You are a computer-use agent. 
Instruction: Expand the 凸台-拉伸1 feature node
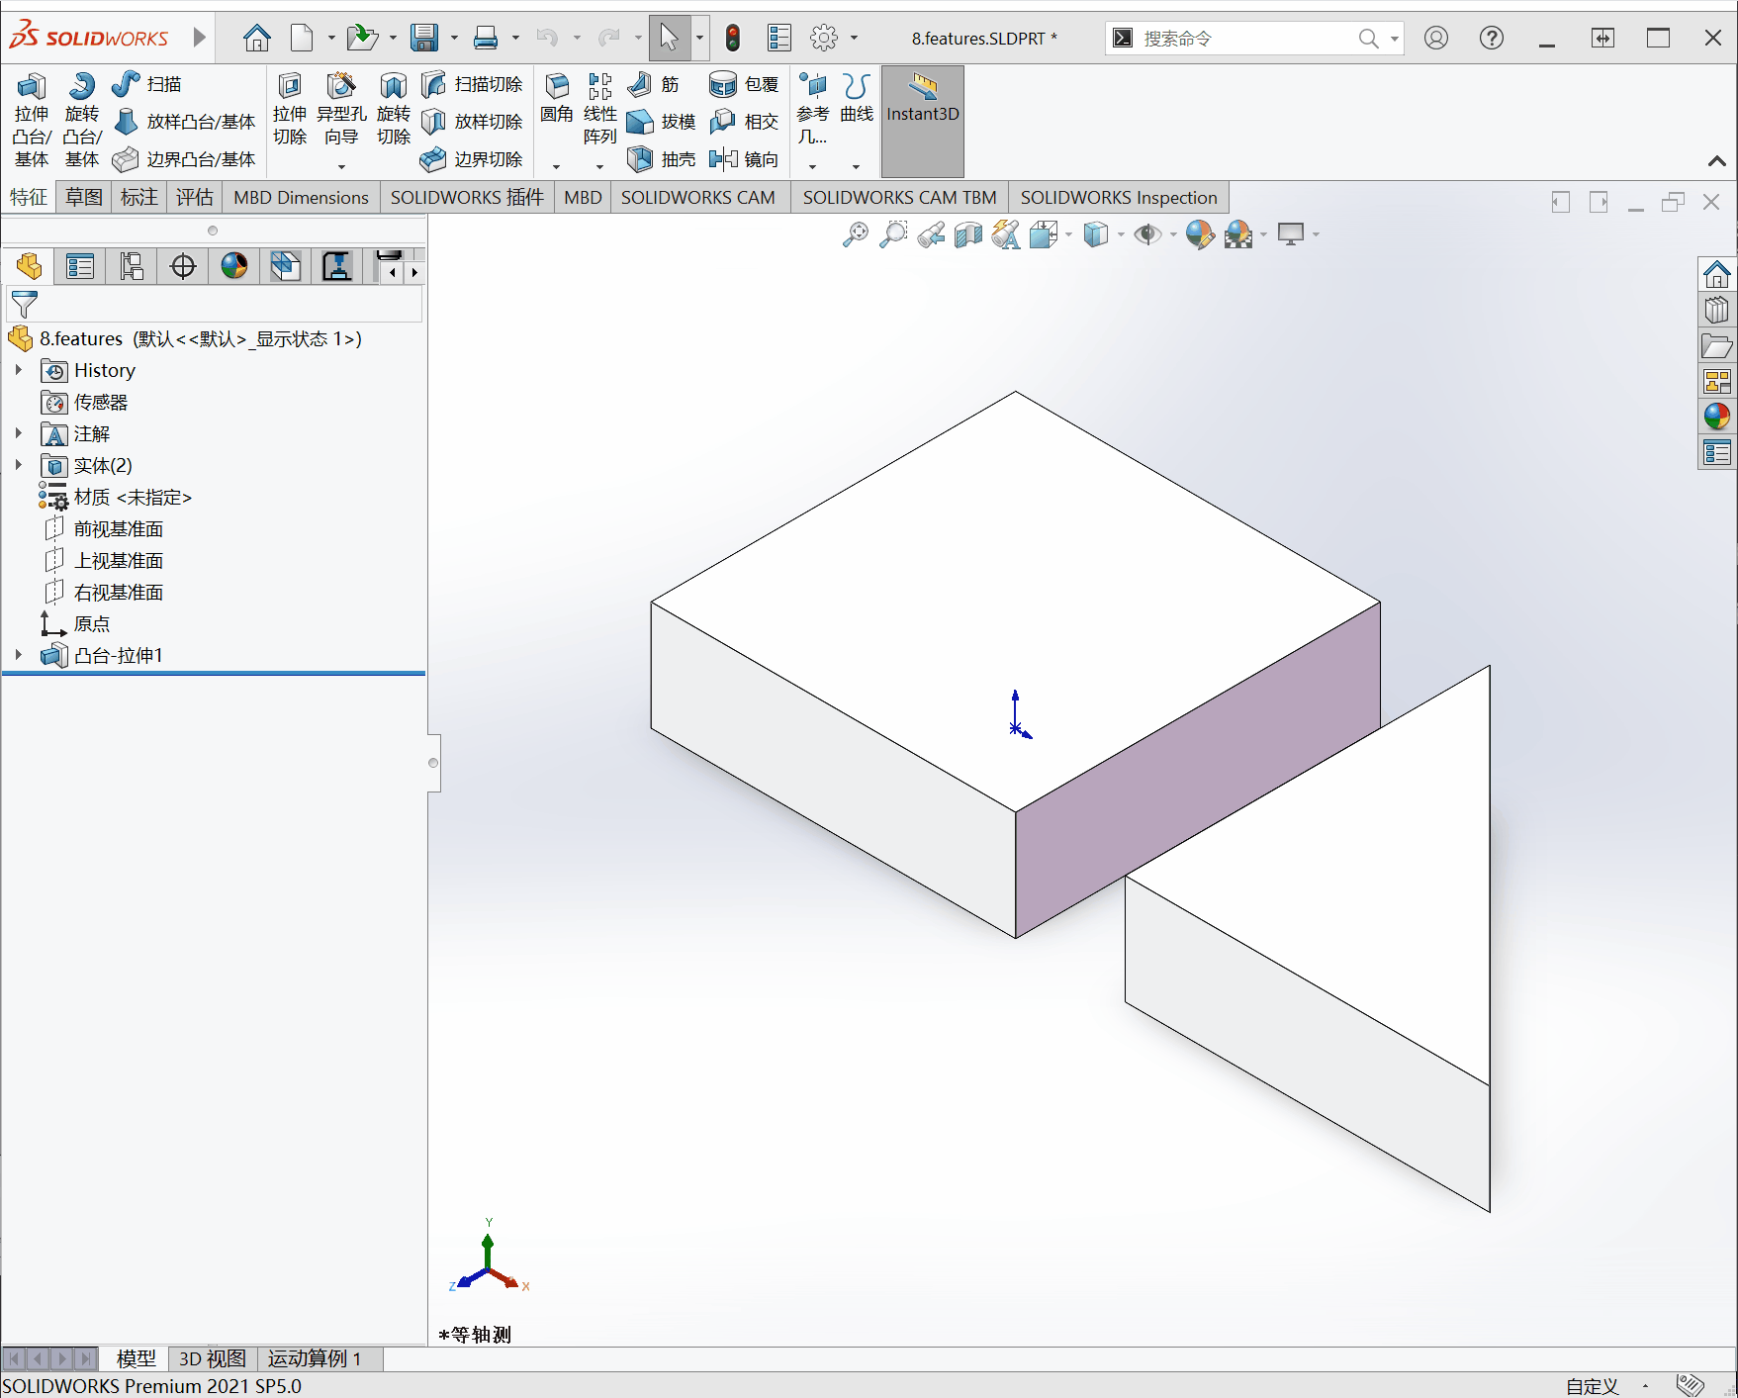pyautogui.click(x=19, y=655)
